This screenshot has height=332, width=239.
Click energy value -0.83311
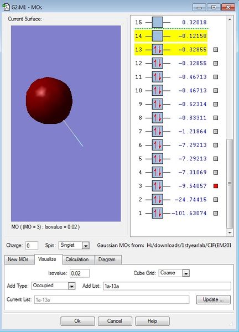coord(193,118)
